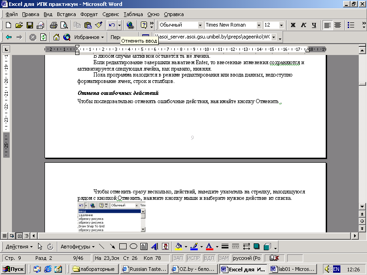Toggle bold formatting (Ж)

[293, 25]
